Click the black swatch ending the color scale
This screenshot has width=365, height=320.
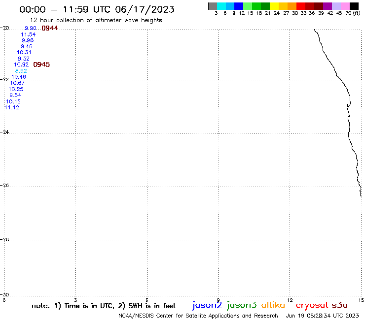[354, 6]
